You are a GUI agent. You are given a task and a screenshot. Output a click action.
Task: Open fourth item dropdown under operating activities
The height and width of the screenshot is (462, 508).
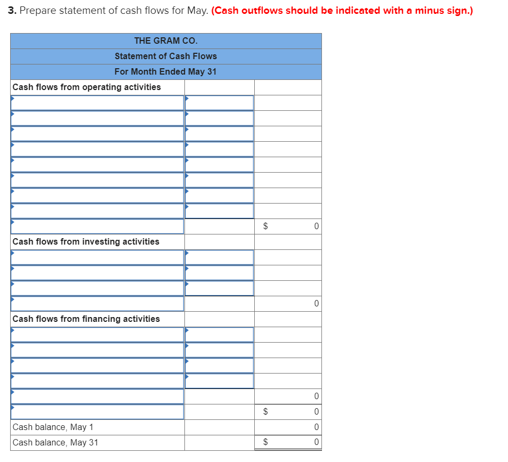pos(97,149)
